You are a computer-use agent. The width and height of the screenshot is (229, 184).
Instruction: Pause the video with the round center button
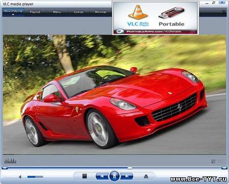[x=114, y=176]
